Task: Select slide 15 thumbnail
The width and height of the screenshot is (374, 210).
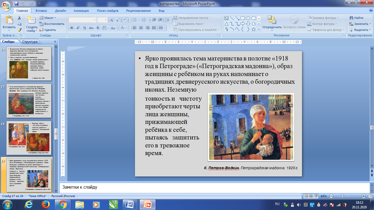Action: tap(29, 101)
